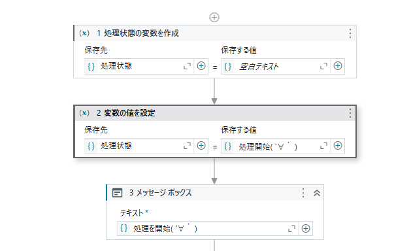
Task: Expand editor for activity 2 保存先 field
Action: tap(187, 146)
